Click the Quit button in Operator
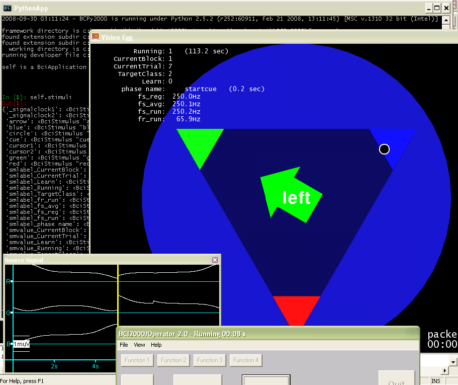The width and height of the screenshot is (458, 385). [396, 378]
